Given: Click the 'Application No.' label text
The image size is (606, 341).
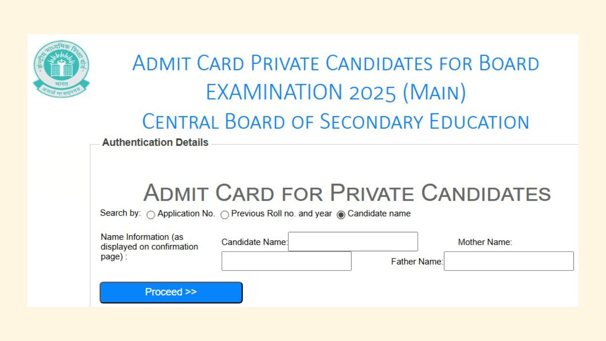Looking at the screenshot, I should pyautogui.click(x=186, y=214).
